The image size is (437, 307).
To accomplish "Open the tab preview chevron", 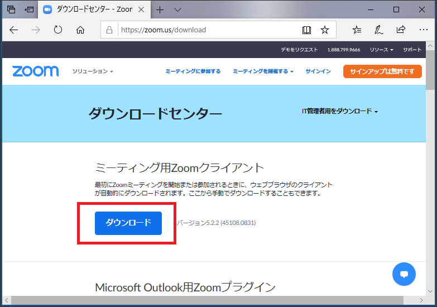I will (x=178, y=9).
